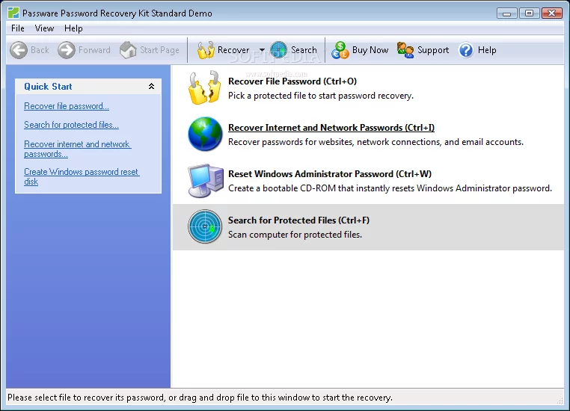
Task: Open the Help menu
Action: tap(73, 28)
